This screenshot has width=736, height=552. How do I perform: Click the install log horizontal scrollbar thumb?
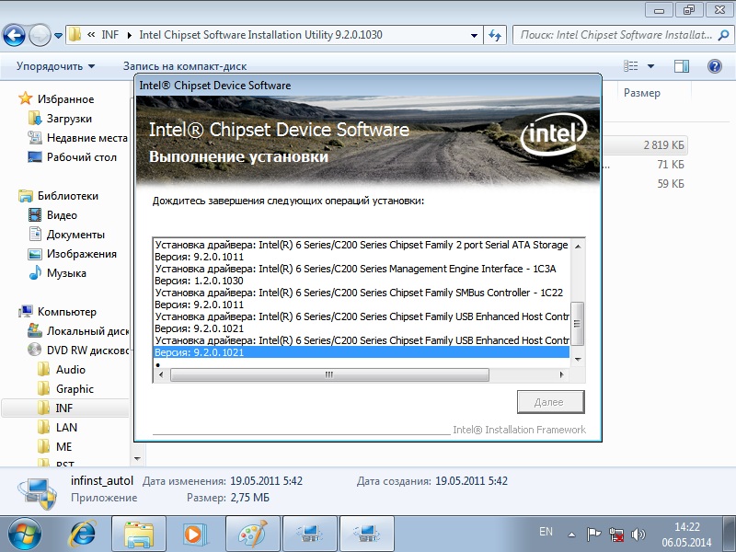click(x=329, y=374)
